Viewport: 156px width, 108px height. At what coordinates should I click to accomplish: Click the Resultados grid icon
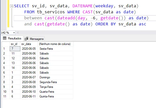coord(5,38)
